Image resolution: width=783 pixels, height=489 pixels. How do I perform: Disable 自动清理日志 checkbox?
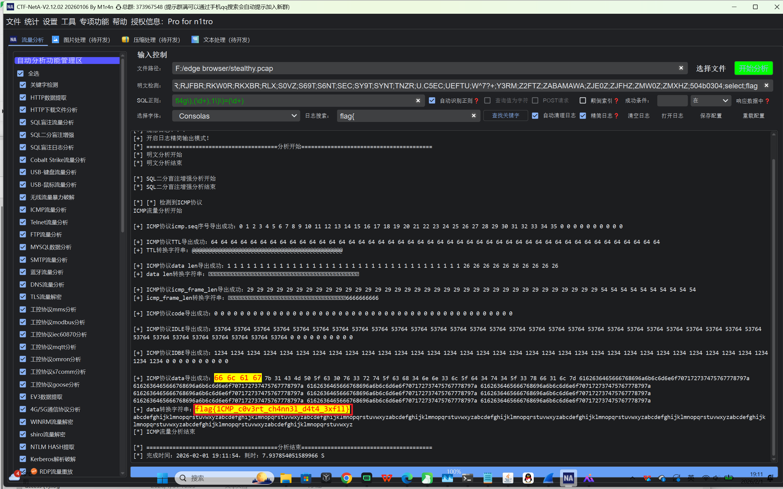(535, 116)
